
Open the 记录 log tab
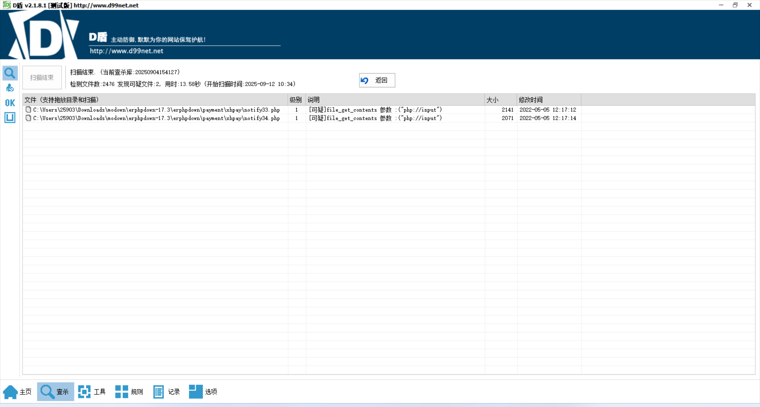(x=166, y=392)
